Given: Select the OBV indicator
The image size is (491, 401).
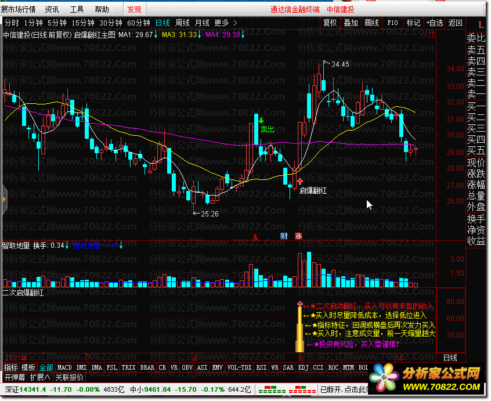Looking at the screenshot, I should (187, 367).
